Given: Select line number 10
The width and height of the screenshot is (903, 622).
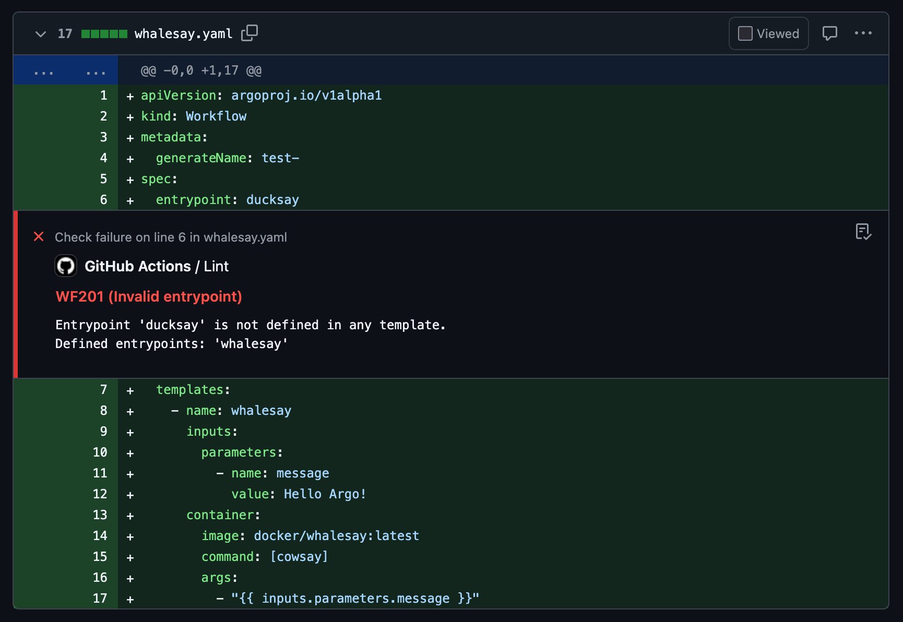Looking at the screenshot, I should click(x=100, y=452).
